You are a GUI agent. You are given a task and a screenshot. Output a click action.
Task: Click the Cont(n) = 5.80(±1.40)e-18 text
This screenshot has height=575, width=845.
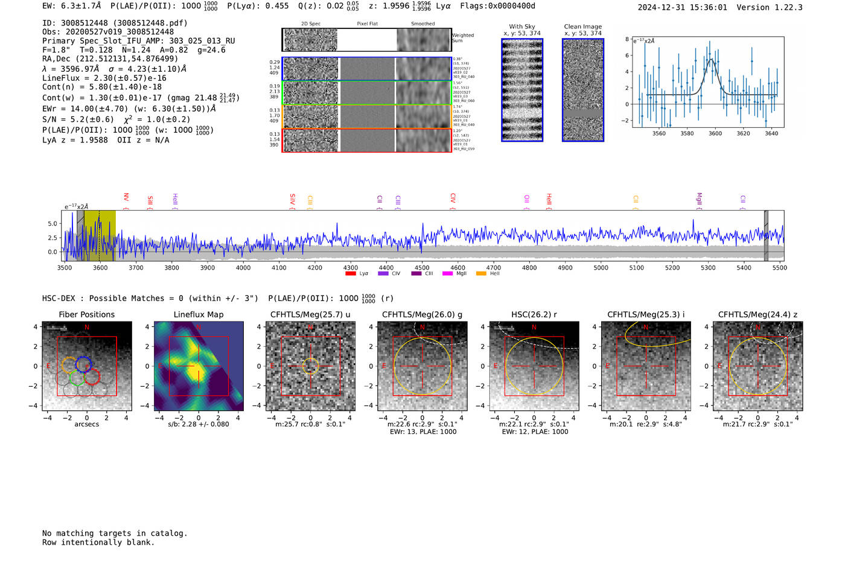pos(102,87)
